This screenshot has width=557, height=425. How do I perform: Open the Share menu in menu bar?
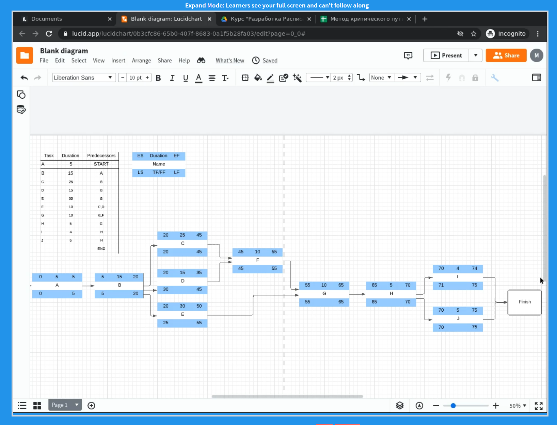165,61
